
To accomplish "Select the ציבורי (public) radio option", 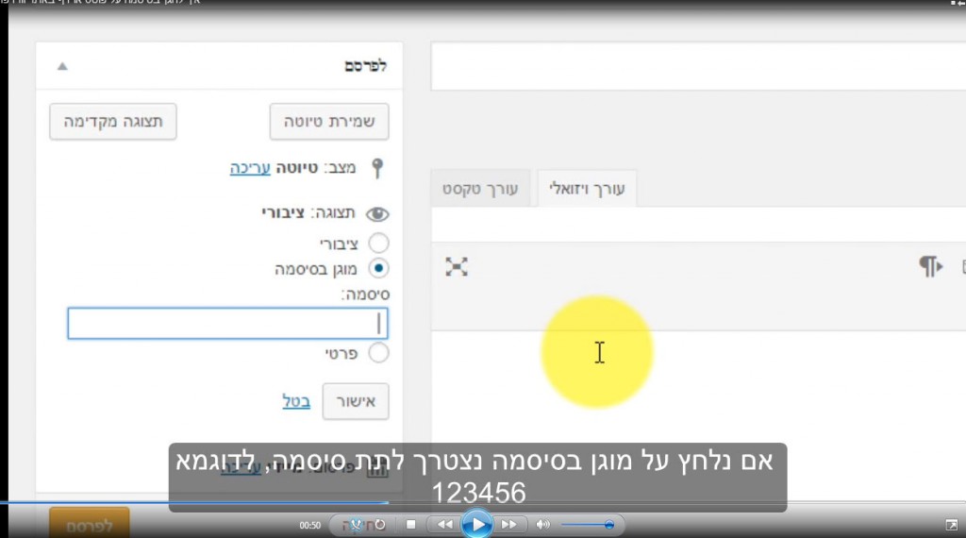I will coord(378,244).
